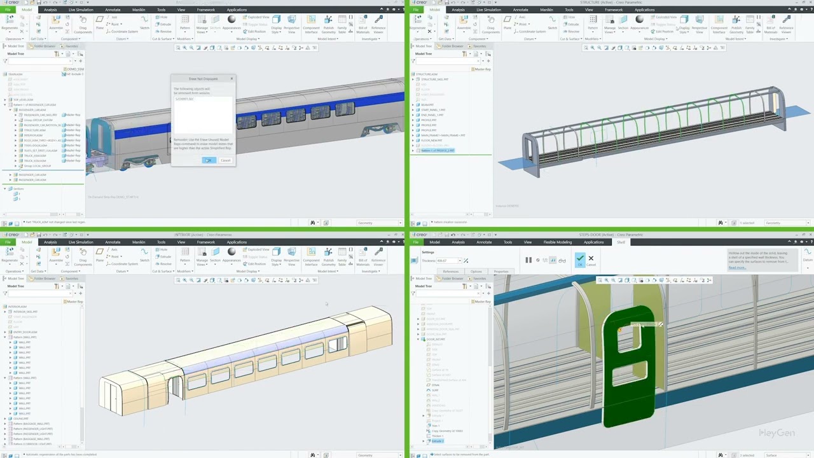814x458 pixels.
Task: Open Live Simulation tab in top-left window
Action: pos(81,10)
